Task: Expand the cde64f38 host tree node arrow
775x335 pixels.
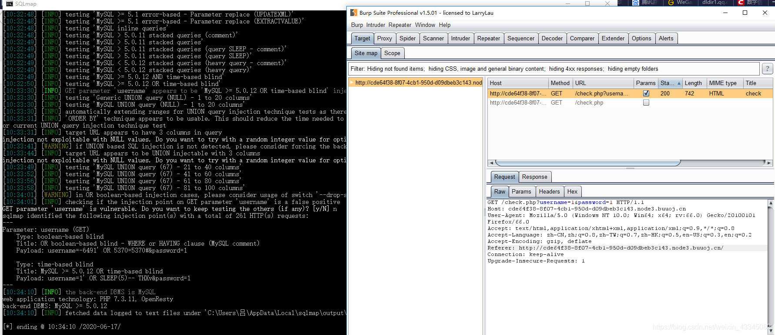Action: point(352,82)
